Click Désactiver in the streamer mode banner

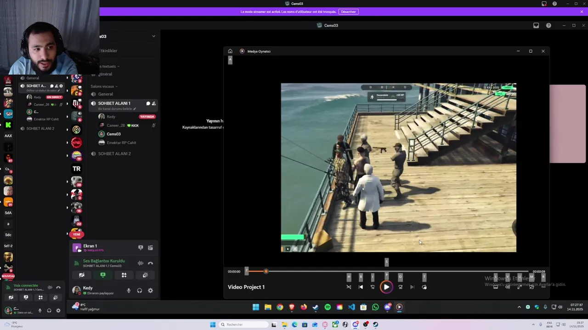pyautogui.click(x=348, y=11)
